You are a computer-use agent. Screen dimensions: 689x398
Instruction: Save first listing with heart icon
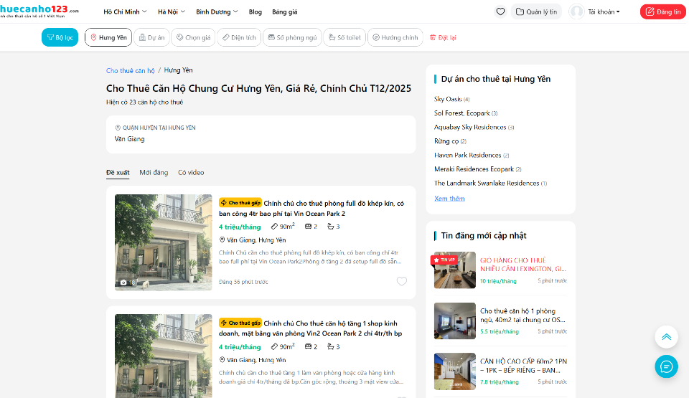pos(402,281)
